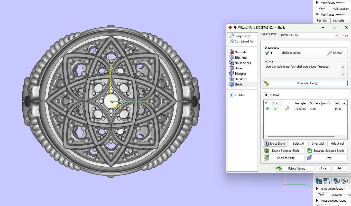Open the Noise Shells step icon
Viewport: 351px width, 206px height.
pos(231,63)
